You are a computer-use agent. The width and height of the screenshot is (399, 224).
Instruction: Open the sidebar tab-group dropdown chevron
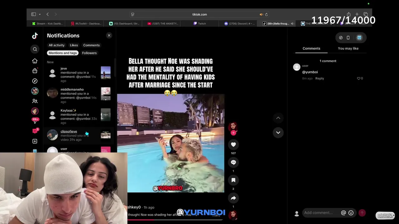40,14
